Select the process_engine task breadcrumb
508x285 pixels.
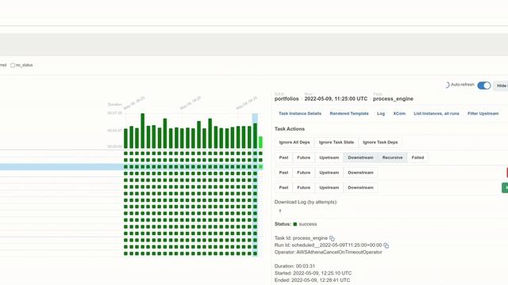coord(393,99)
